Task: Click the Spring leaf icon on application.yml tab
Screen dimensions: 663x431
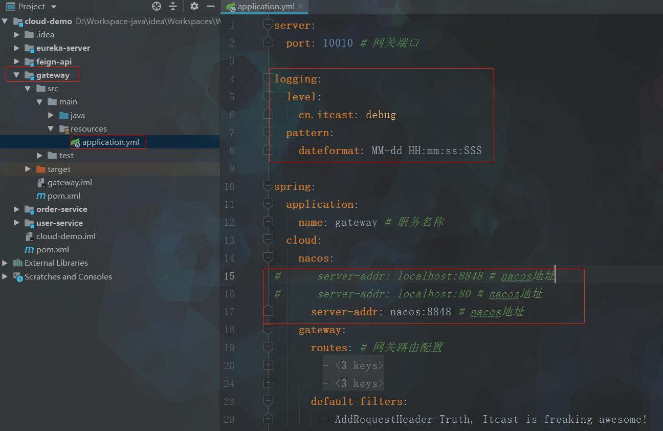Action: tap(231, 7)
